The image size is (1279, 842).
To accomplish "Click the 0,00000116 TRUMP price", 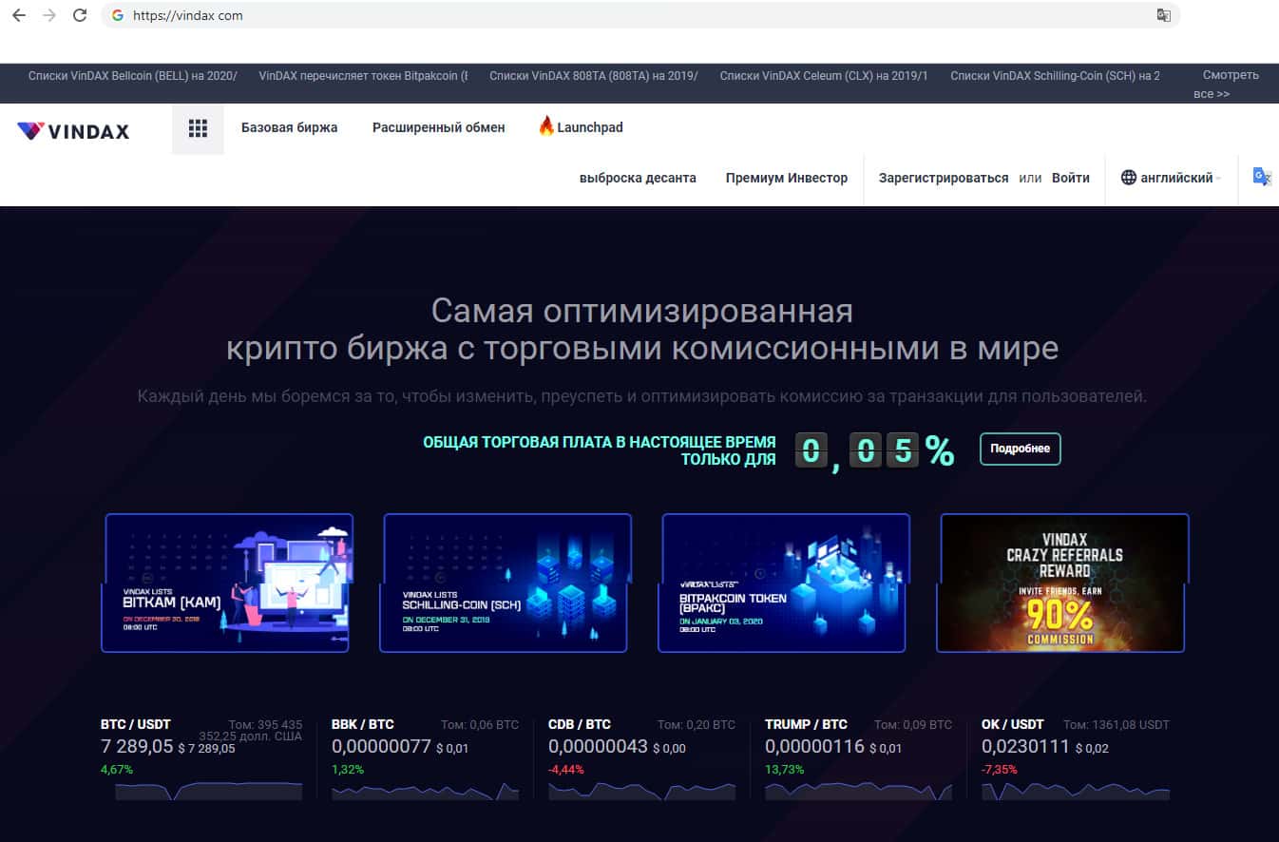I will click(x=815, y=747).
